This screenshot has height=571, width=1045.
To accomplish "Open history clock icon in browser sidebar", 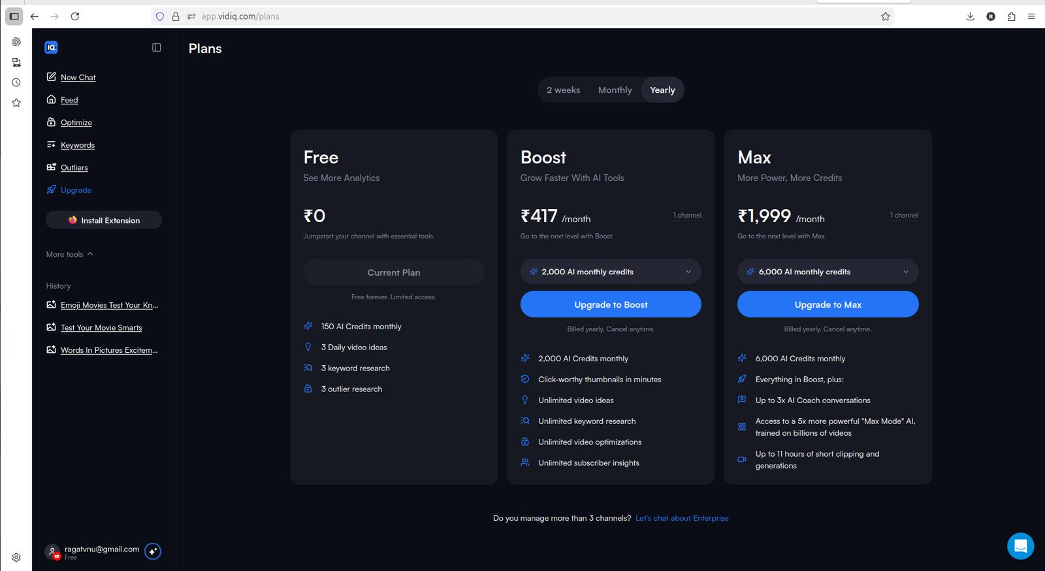I will [16, 82].
